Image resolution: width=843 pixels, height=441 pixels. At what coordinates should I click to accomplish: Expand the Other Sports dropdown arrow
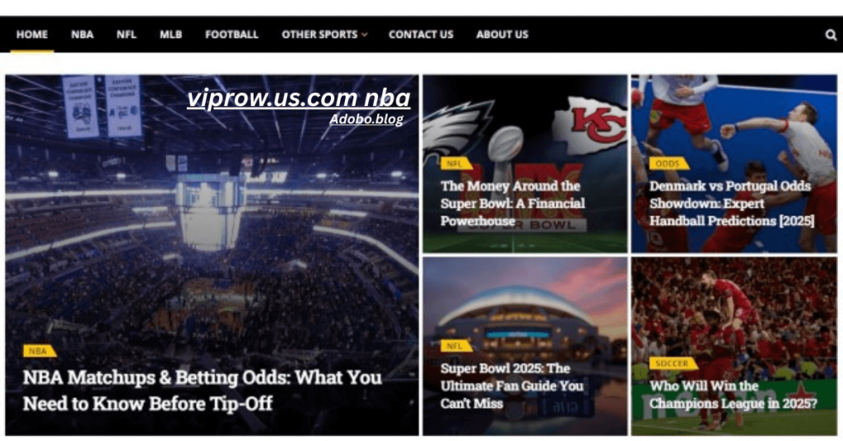(x=365, y=35)
